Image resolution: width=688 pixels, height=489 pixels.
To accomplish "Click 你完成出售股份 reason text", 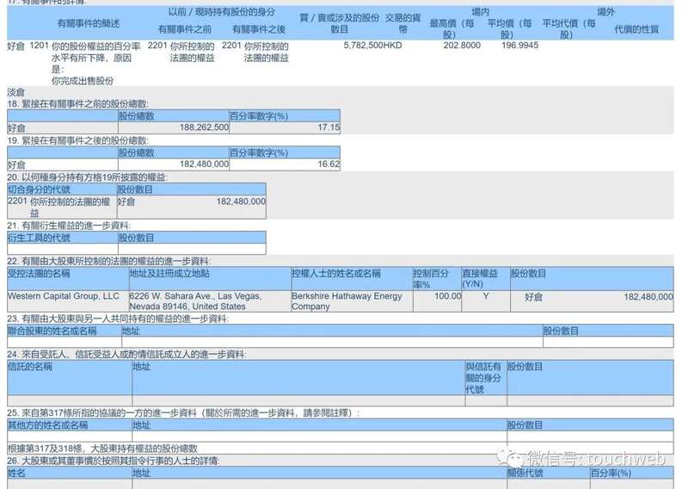I will click(x=83, y=81).
